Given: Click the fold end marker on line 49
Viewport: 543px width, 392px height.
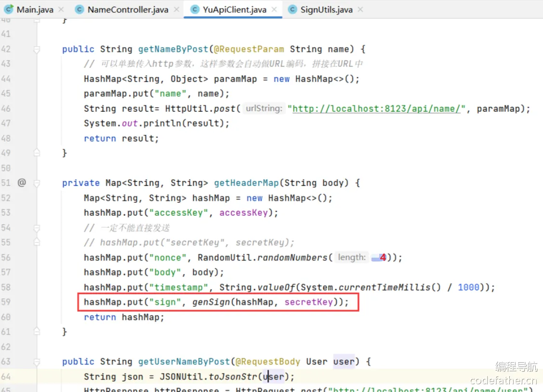Looking at the screenshot, I should [x=37, y=153].
